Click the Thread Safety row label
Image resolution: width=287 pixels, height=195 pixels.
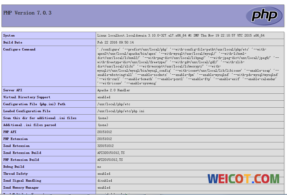click(x=15, y=174)
